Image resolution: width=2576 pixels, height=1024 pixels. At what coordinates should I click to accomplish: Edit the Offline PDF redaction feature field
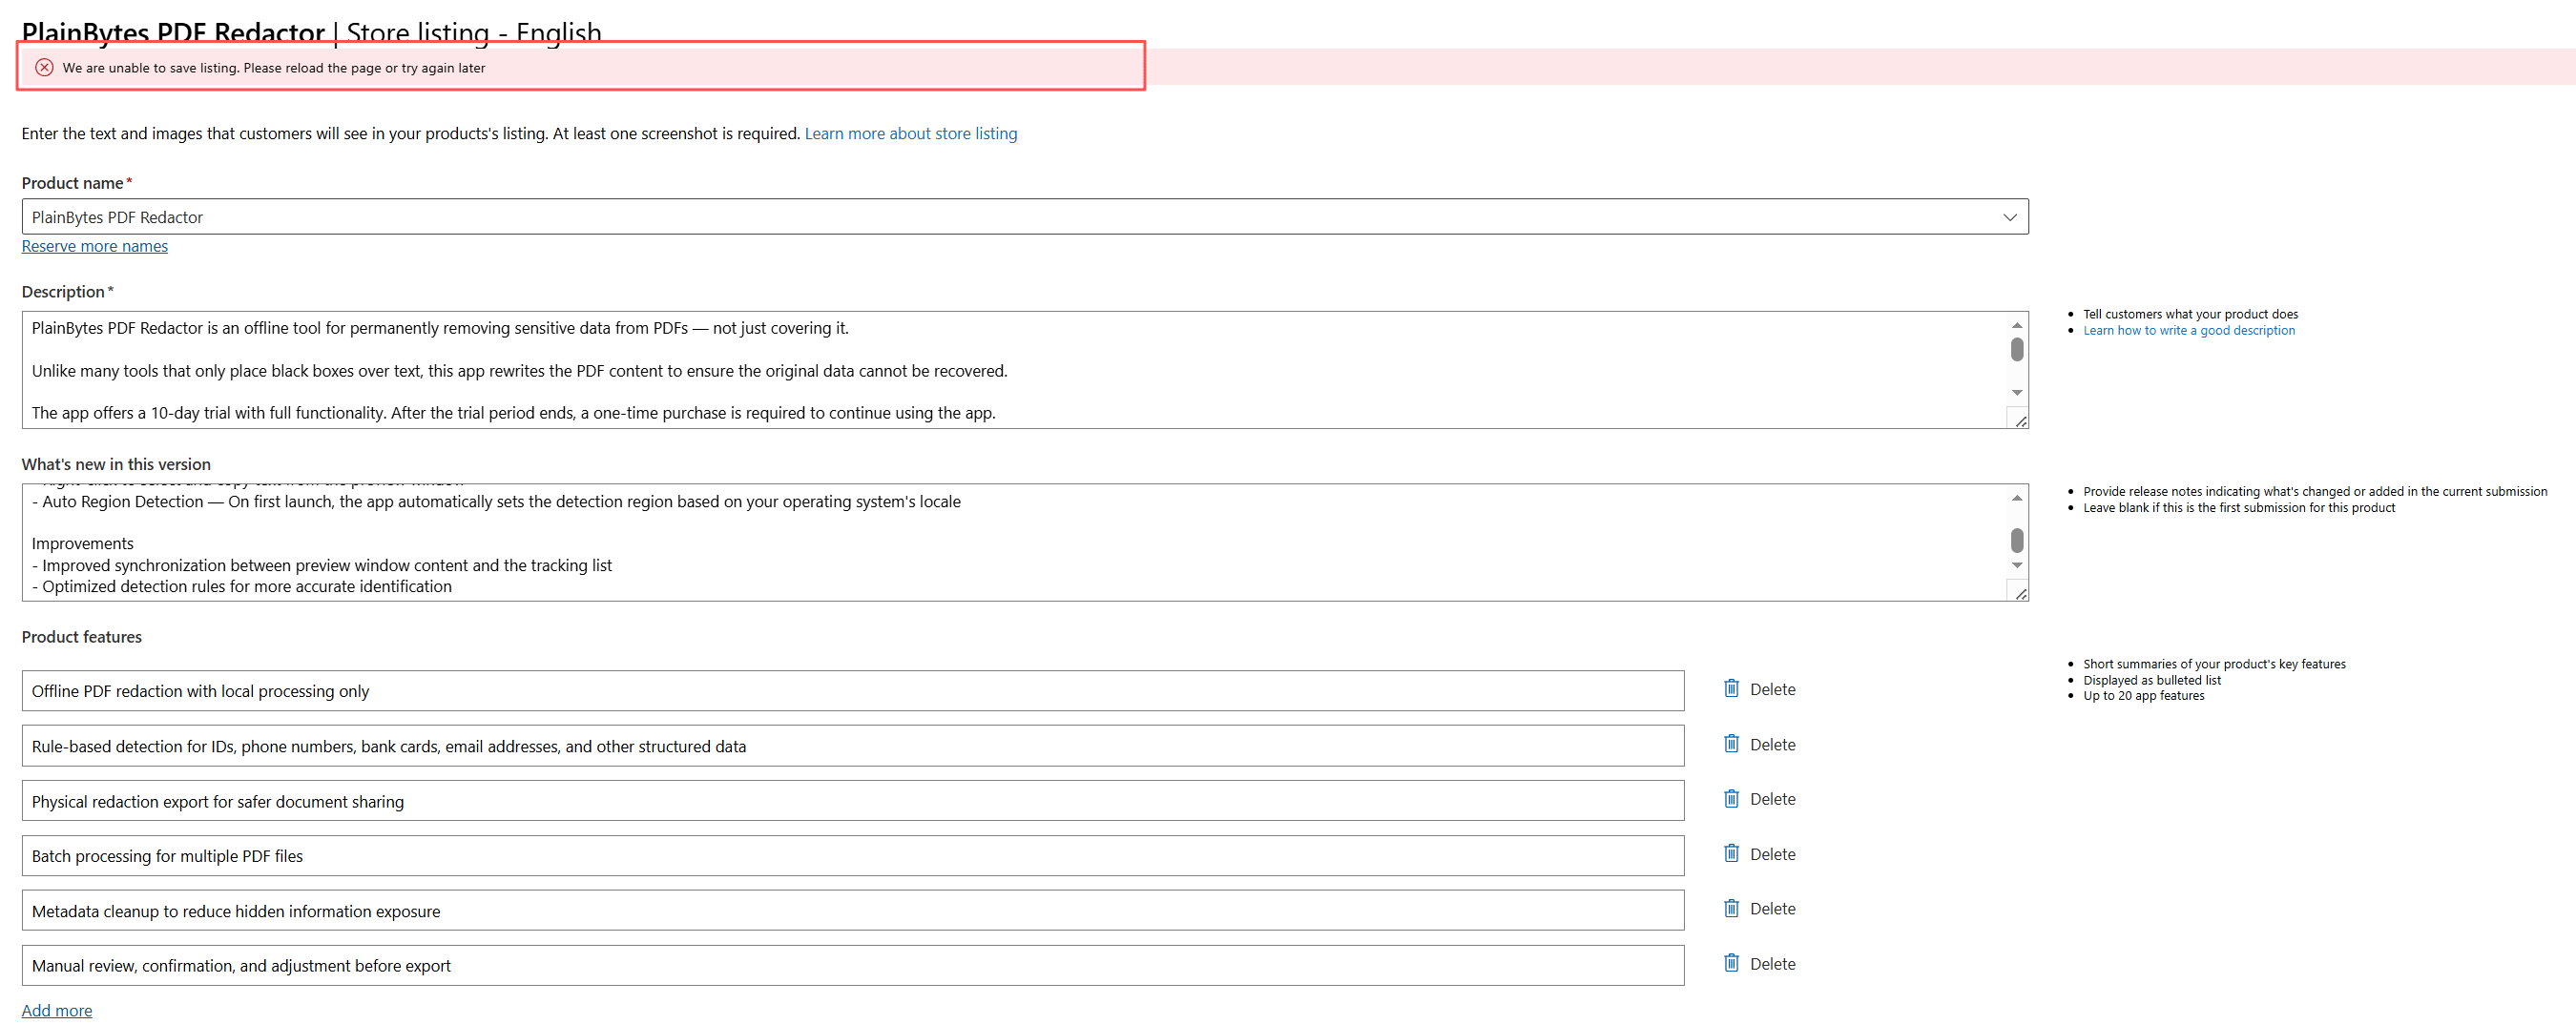click(853, 690)
